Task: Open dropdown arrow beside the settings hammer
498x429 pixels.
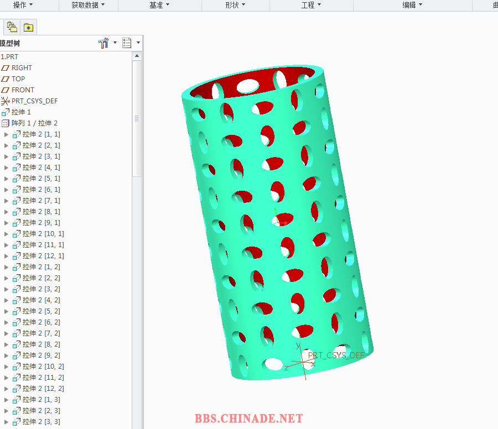Action: point(115,43)
